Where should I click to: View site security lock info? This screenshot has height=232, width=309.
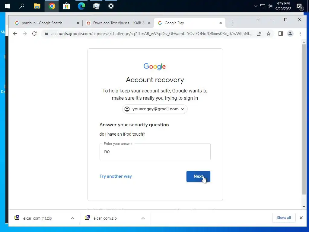46,34
